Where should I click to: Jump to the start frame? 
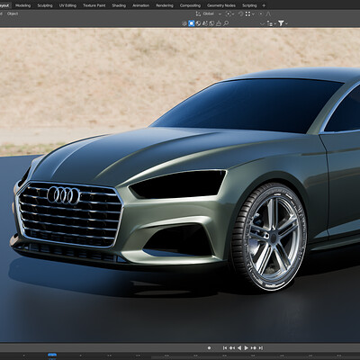(x=225, y=348)
